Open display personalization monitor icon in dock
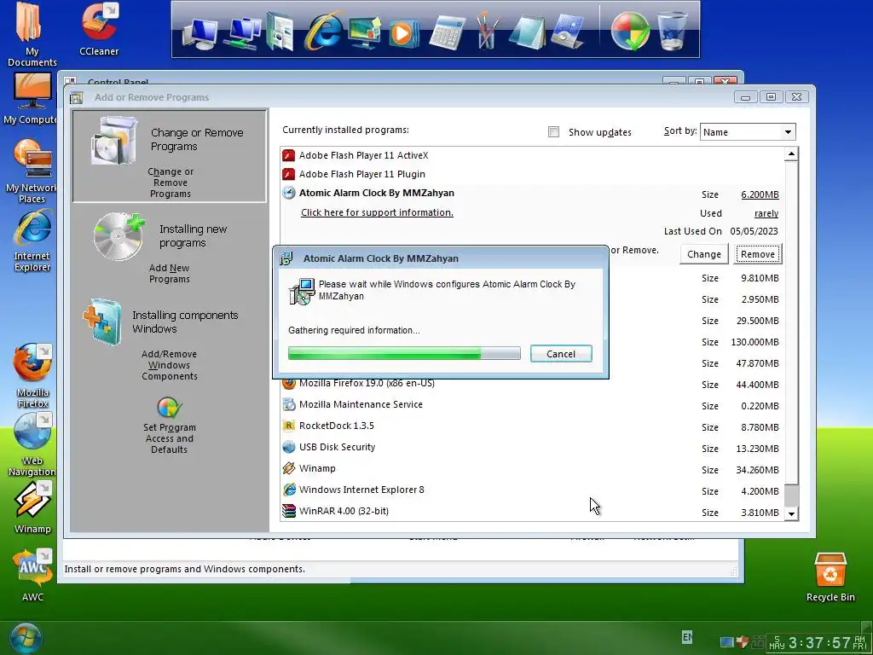This screenshot has height=655, width=873. (364, 32)
